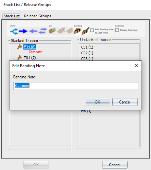Click Cancel at the bottom of the window
This screenshot has height=170, width=151.
[x=115, y=165]
